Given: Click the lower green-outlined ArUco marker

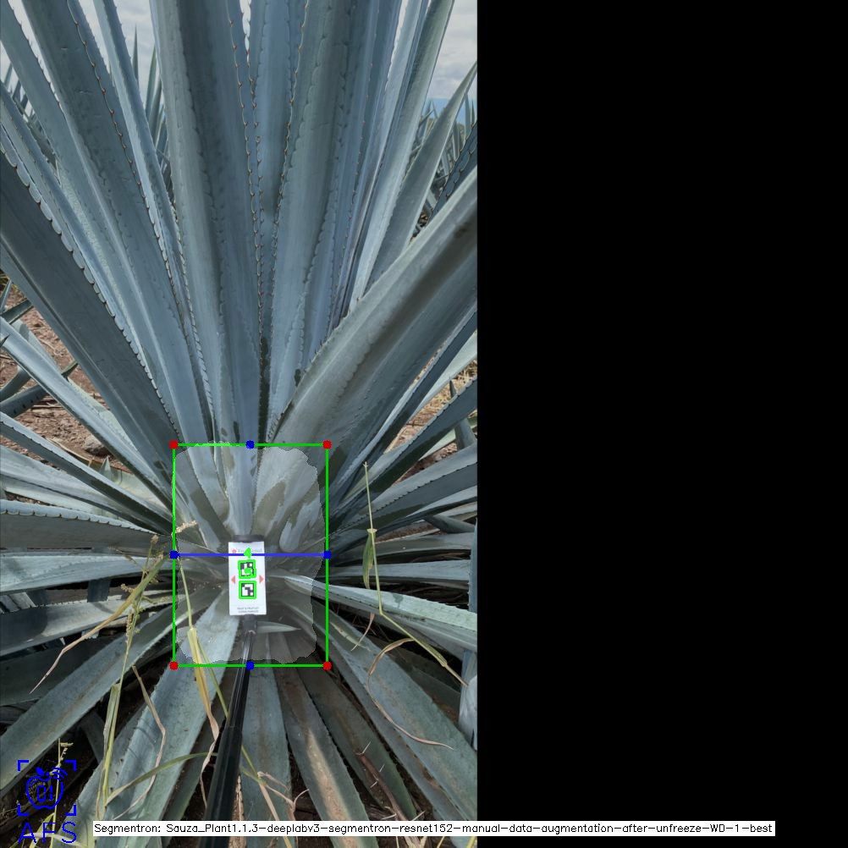Looking at the screenshot, I should pyautogui.click(x=247, y=590).
